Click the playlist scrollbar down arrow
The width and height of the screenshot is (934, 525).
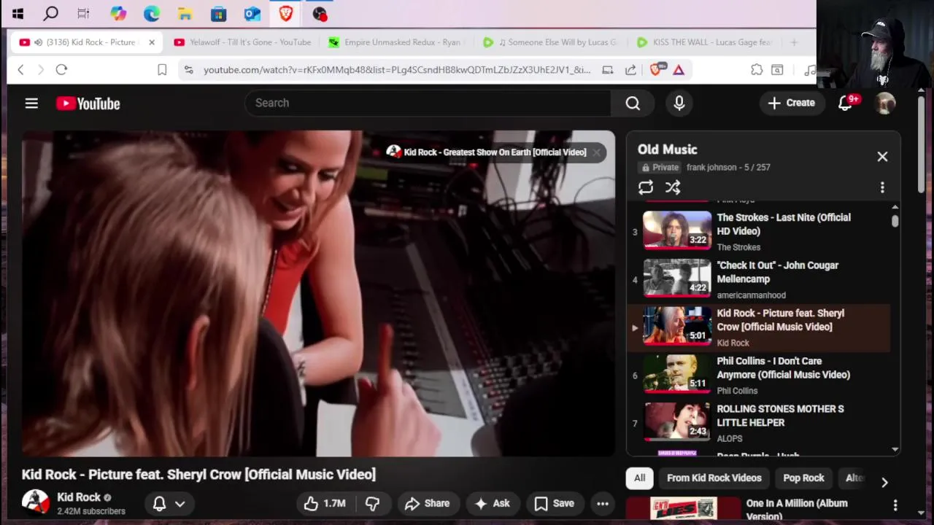[x=895, y=450]
